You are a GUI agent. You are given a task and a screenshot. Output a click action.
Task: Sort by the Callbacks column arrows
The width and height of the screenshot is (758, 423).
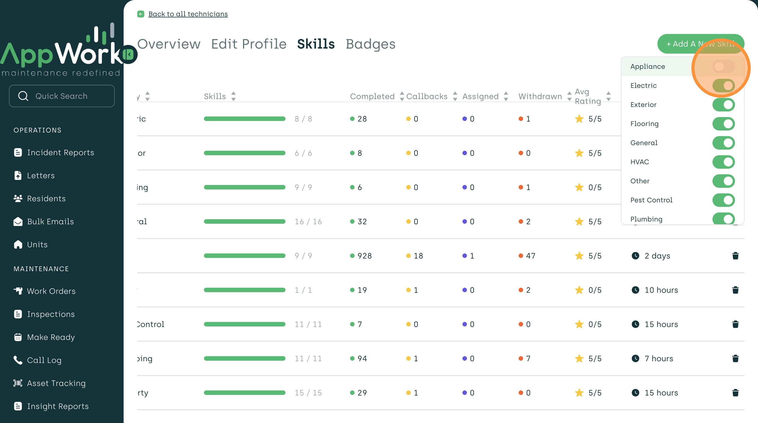coord(455,96)
